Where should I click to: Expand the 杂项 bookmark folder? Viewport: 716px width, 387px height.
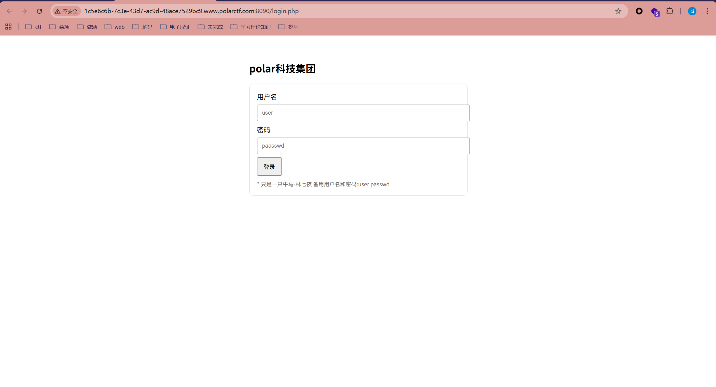59,27
